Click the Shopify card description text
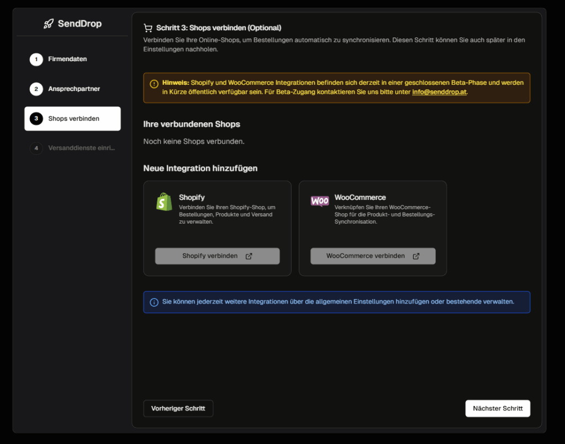The height and width of the screenshot is (444, 565). coord(227,214)
